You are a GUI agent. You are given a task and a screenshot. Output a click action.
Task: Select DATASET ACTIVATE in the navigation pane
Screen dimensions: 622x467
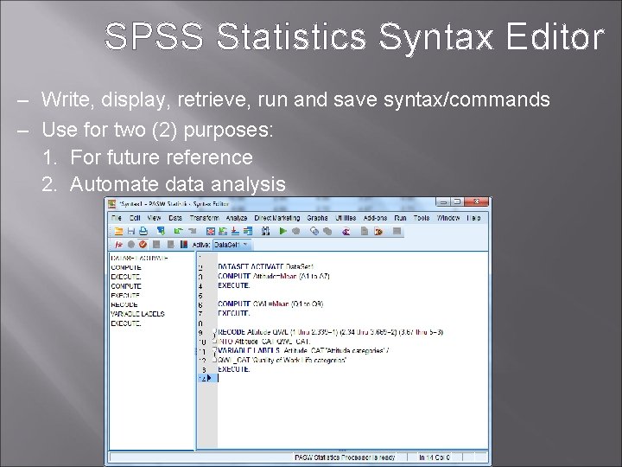point(139,258)
